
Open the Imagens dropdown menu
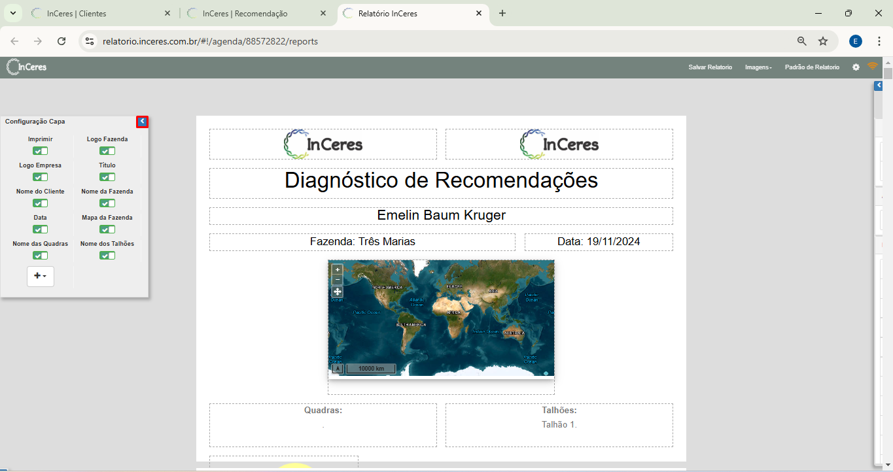click(x=758, y=67)
